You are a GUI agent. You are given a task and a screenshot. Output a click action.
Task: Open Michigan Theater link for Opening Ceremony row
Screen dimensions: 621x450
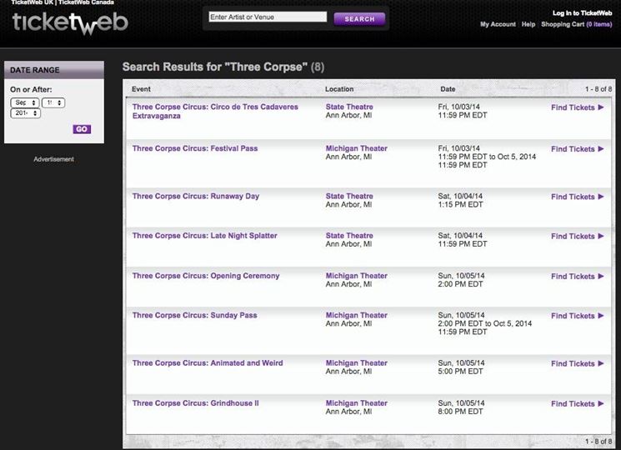[x=357, y=276]
